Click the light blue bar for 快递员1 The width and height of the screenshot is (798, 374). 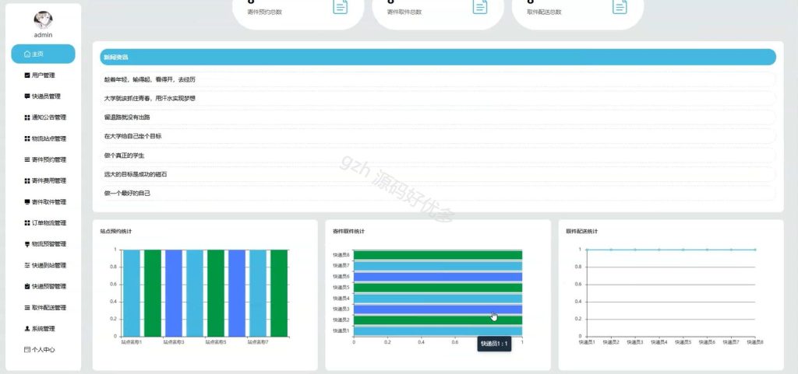[x=438, y=331]
